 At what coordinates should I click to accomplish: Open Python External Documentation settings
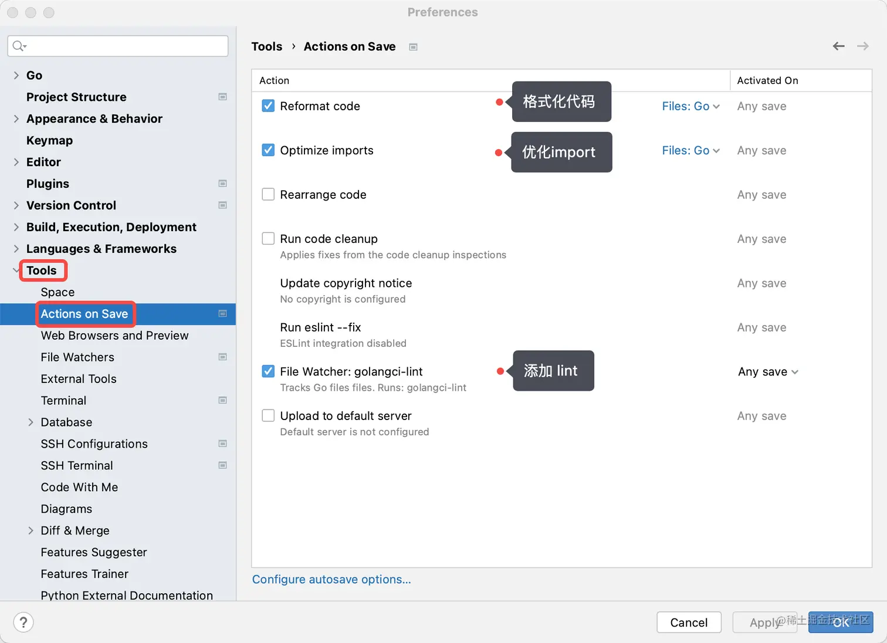[x=127, y=595]
